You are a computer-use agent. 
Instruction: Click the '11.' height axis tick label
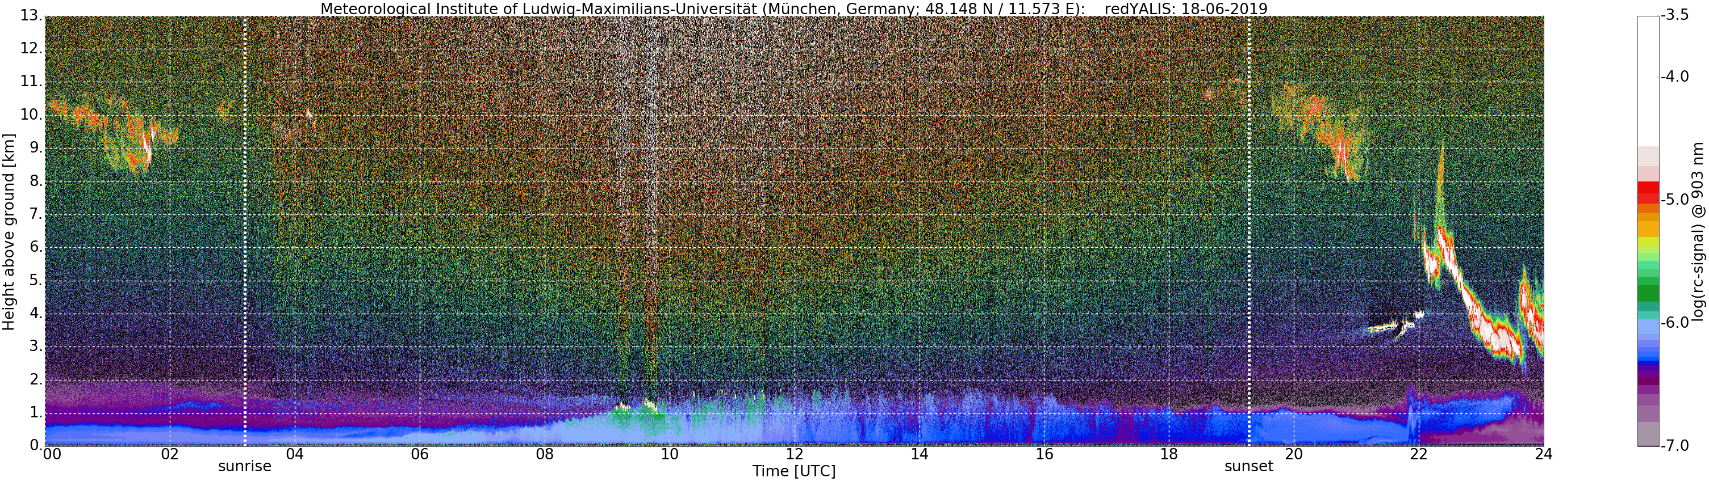point(31,82)
